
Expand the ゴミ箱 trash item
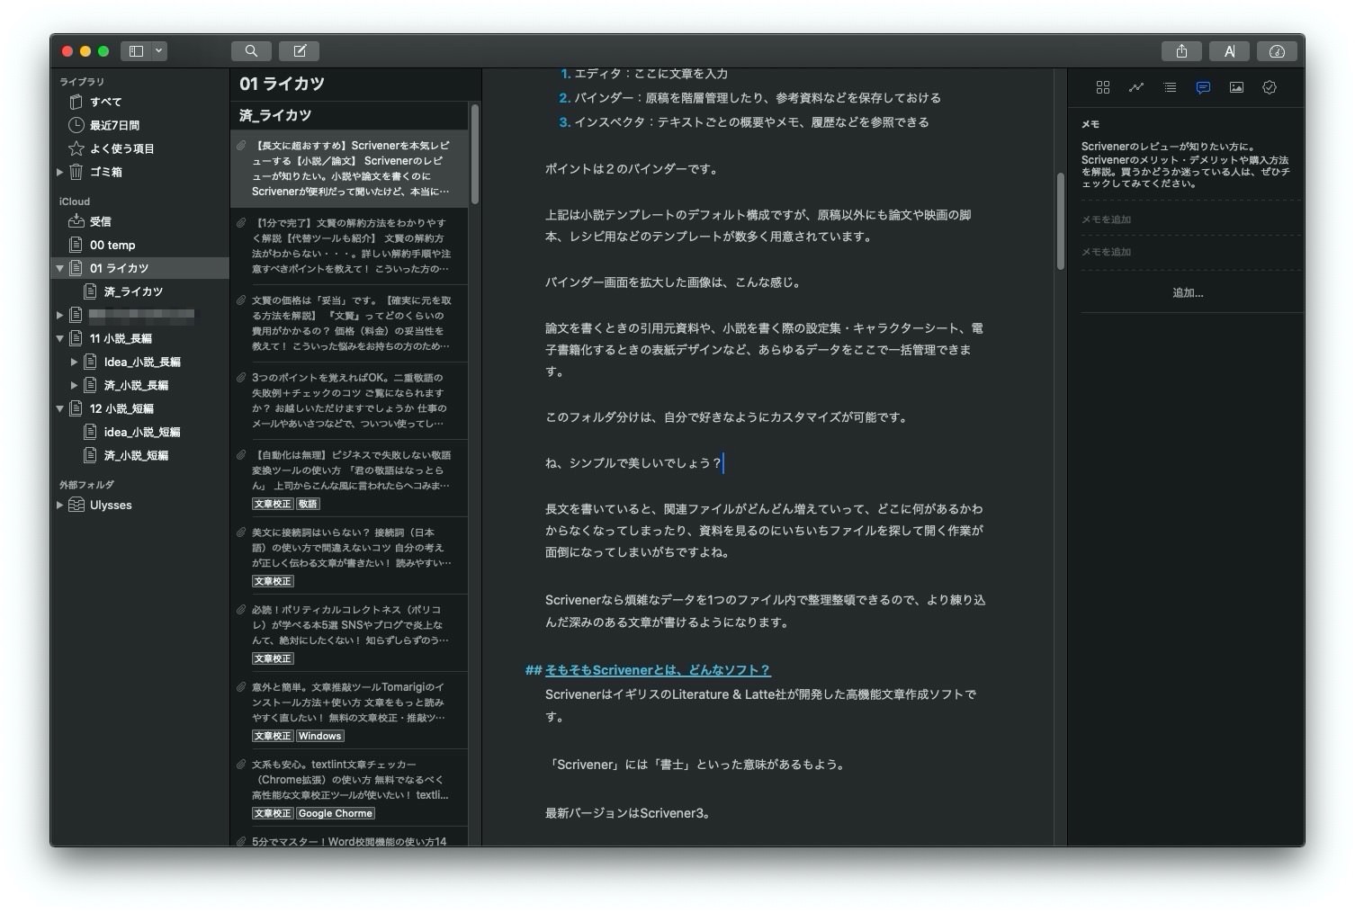click(59, 172)
